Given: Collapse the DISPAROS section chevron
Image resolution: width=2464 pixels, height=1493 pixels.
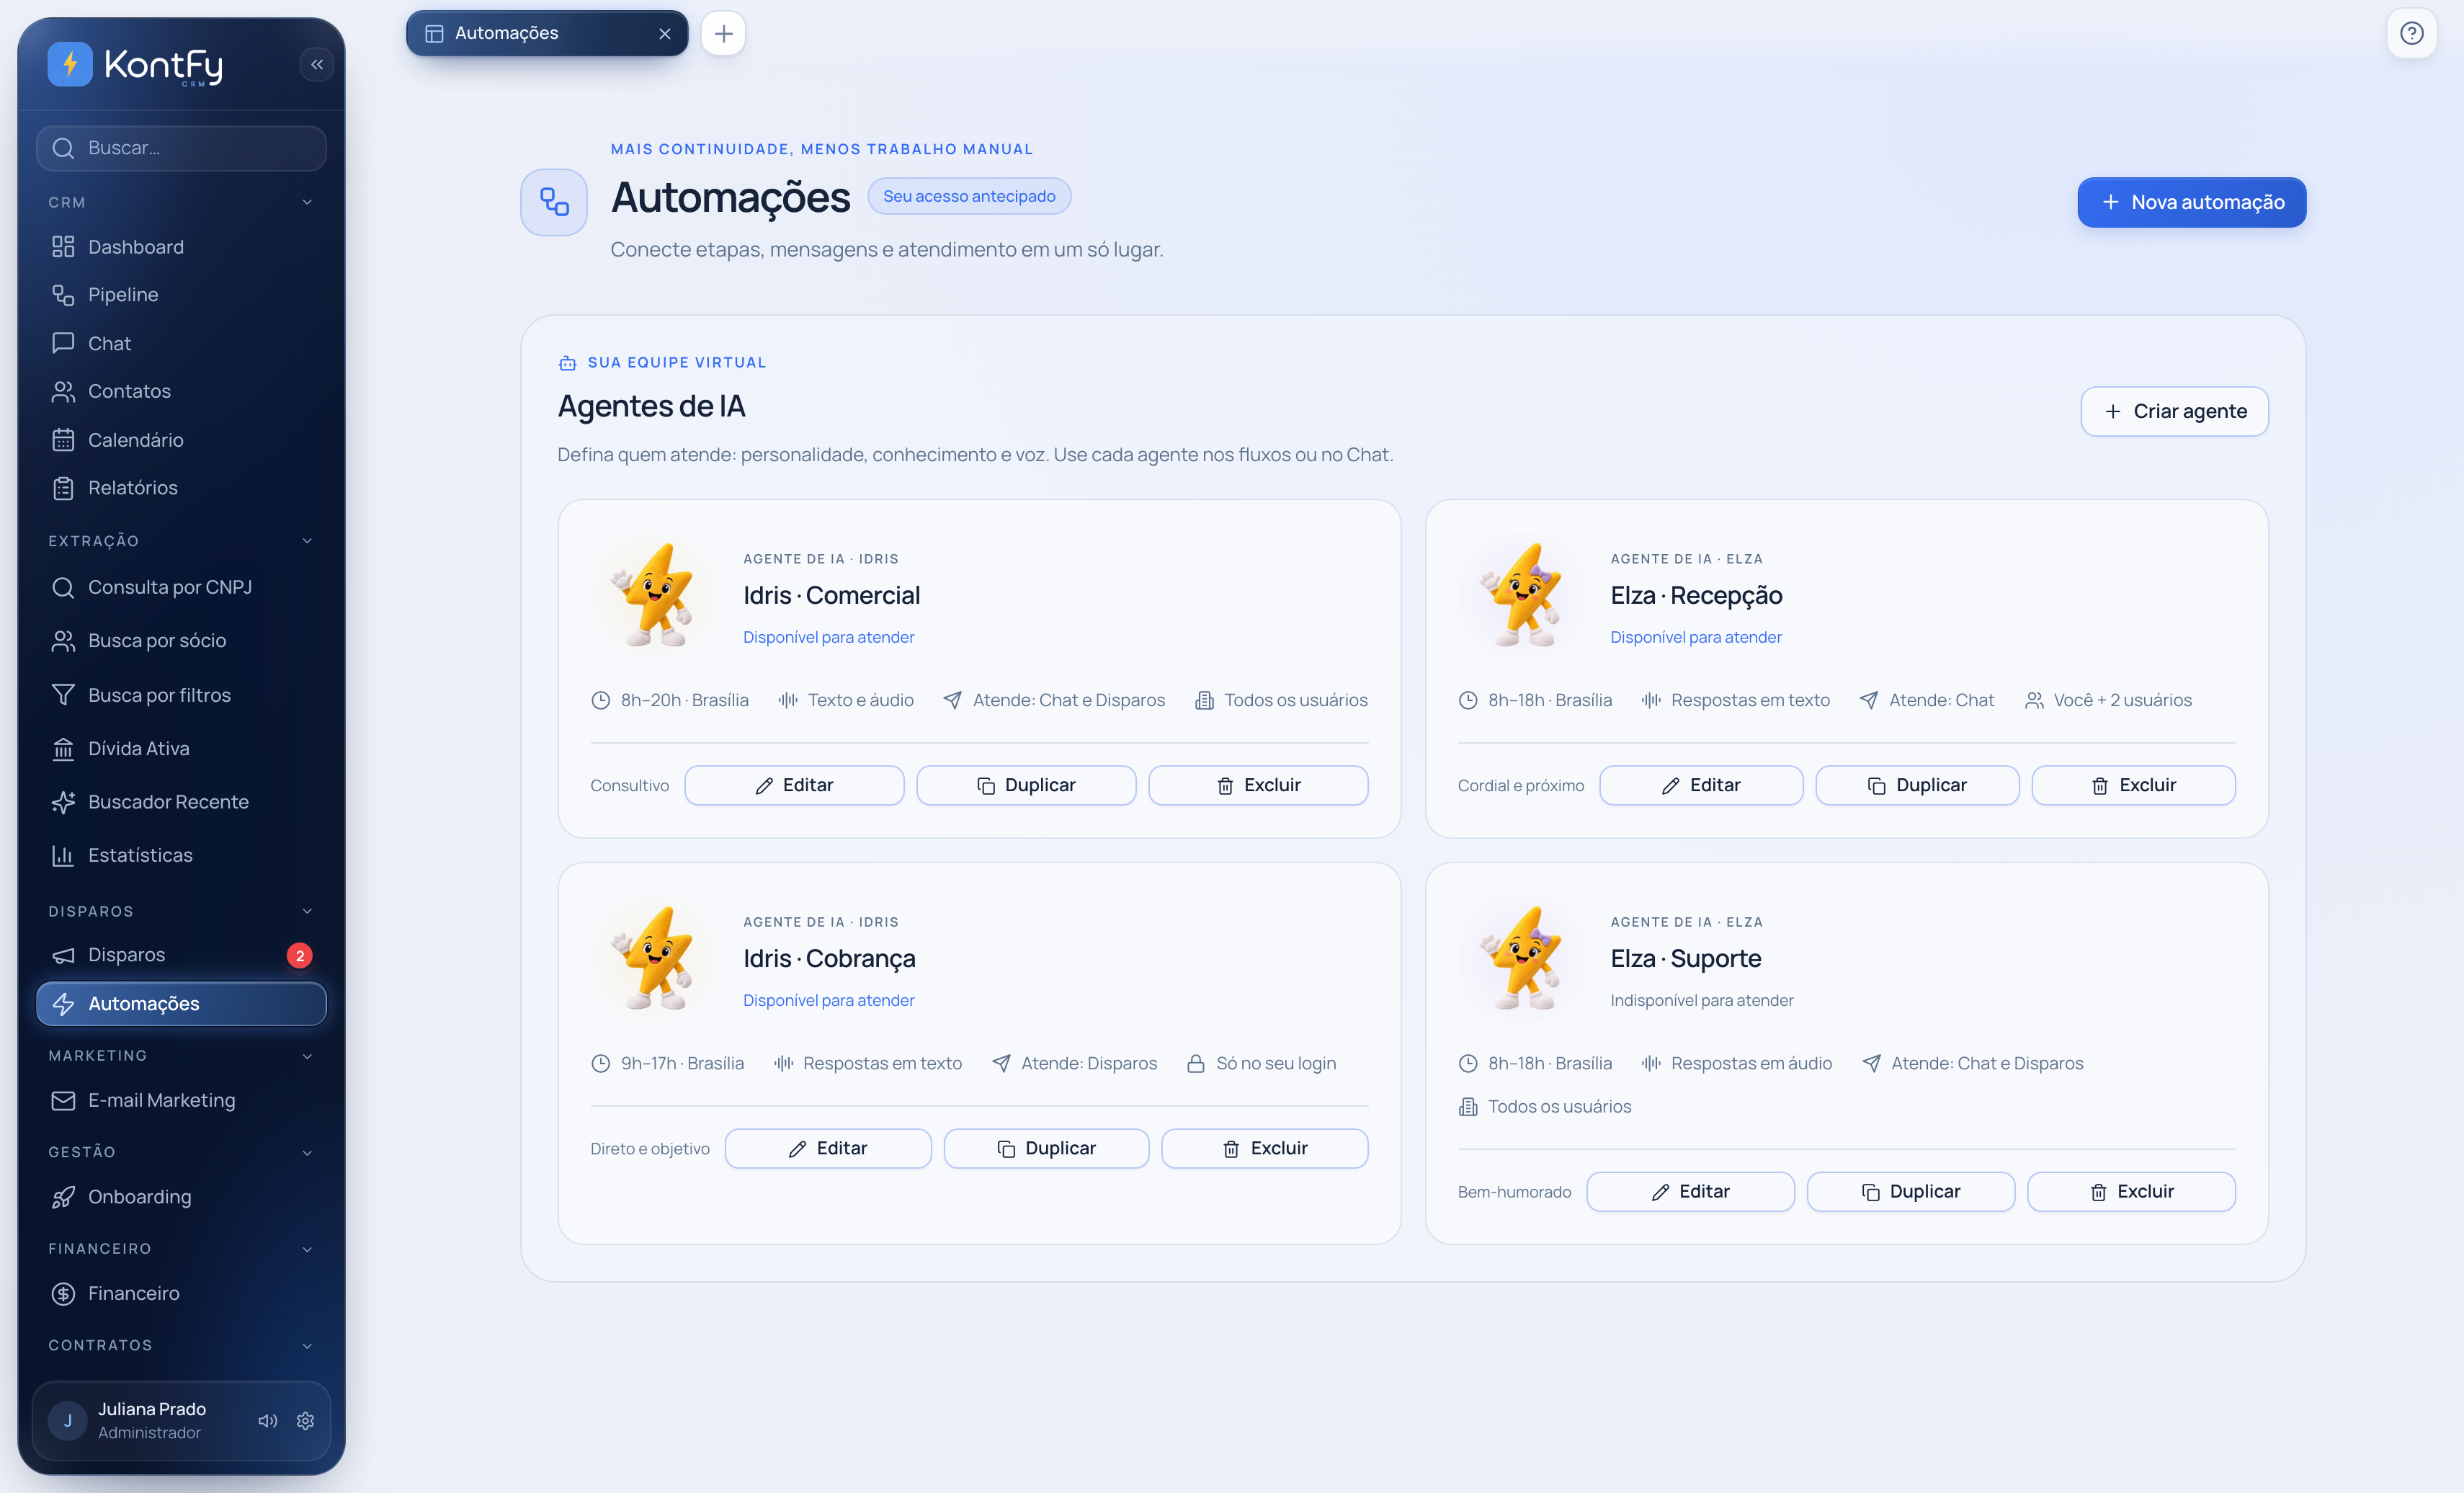Looking at the screenshot, I should coord(307,911).
